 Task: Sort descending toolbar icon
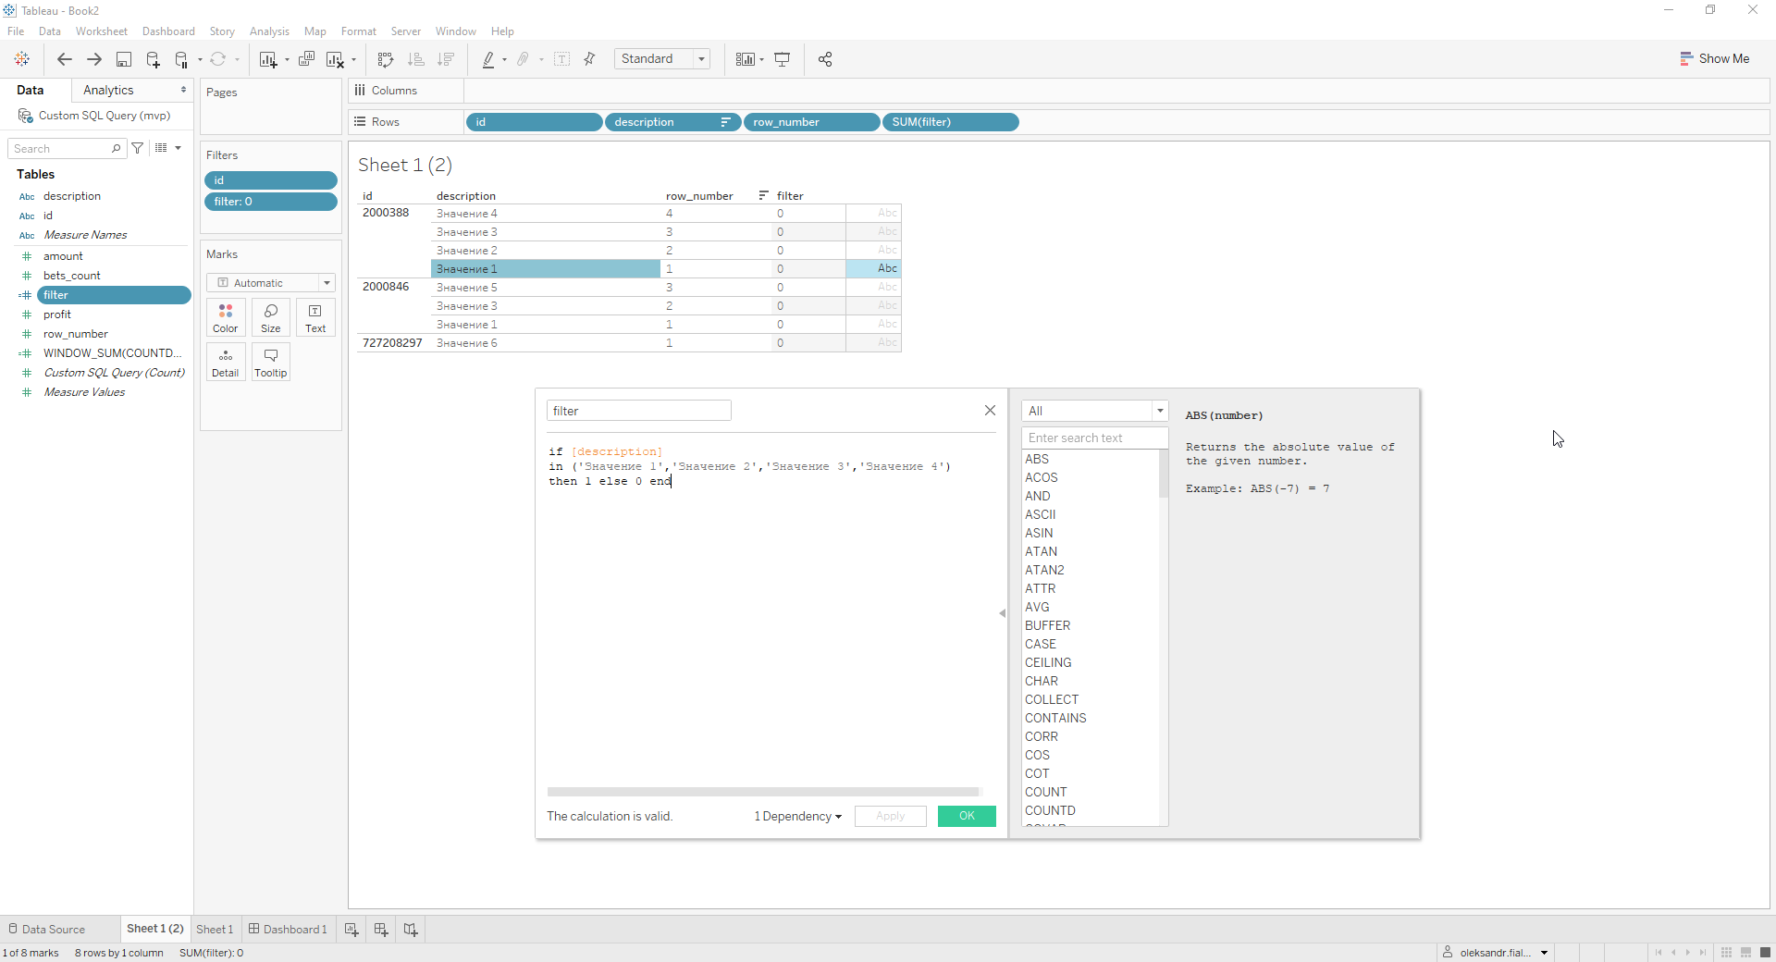[x=446, y=59]
